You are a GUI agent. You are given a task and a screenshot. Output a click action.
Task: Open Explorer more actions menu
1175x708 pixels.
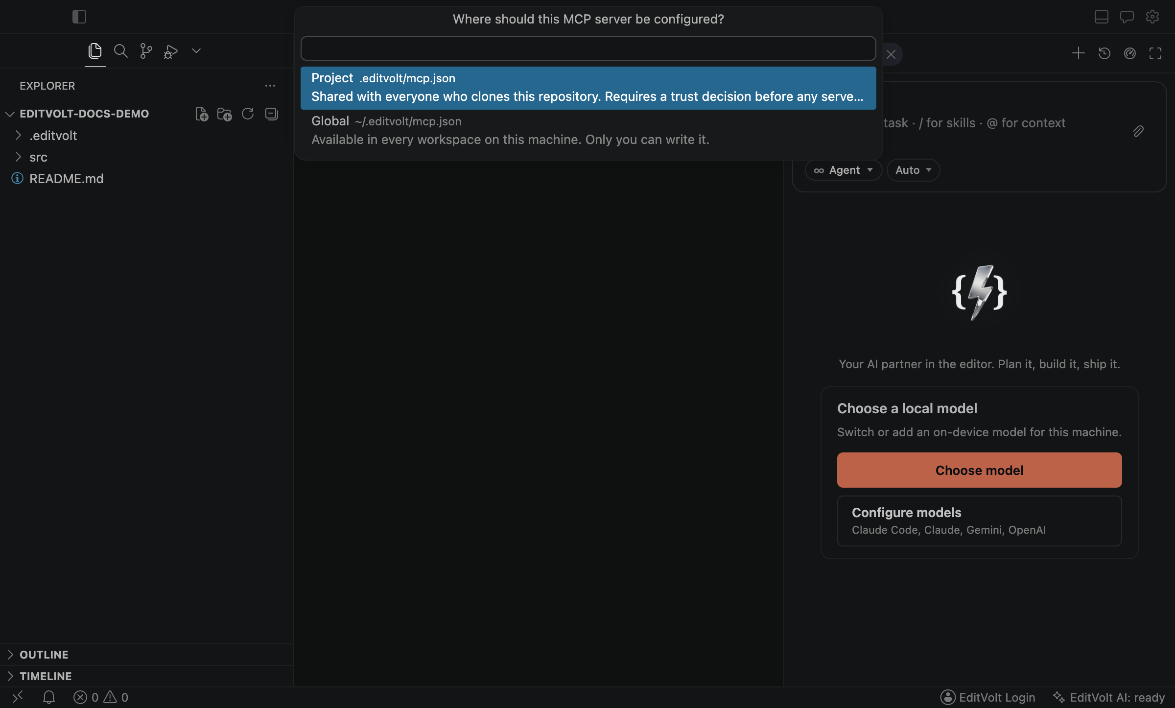(270, 86)
